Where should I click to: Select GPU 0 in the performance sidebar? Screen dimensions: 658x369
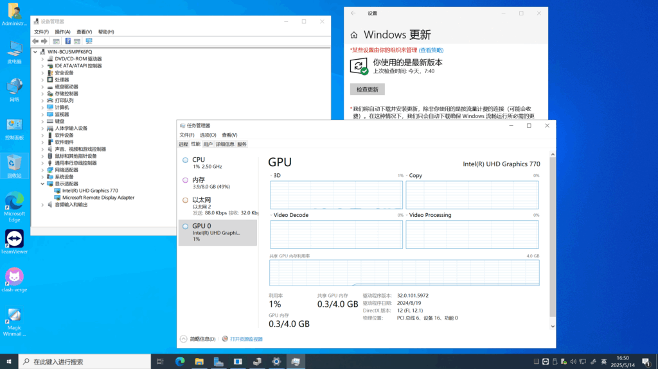pos(218,232)
